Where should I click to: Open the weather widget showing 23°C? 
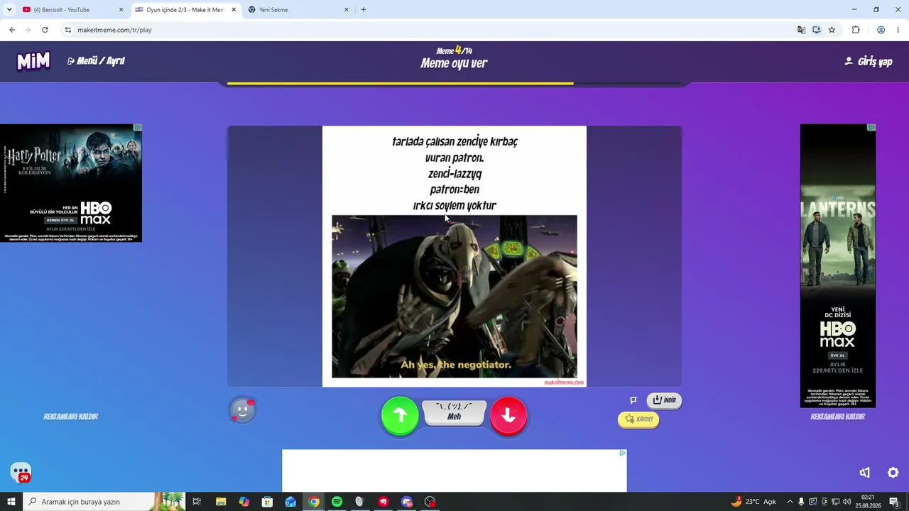pyautogui.click(x=753, y=502)
